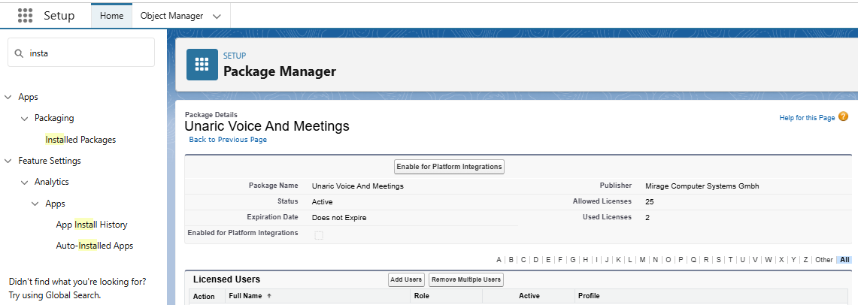Image resolution: width=858 pixels, height=305 pixels.
Task: Open the Object Manager tab
Action: [x=171, y=16]
